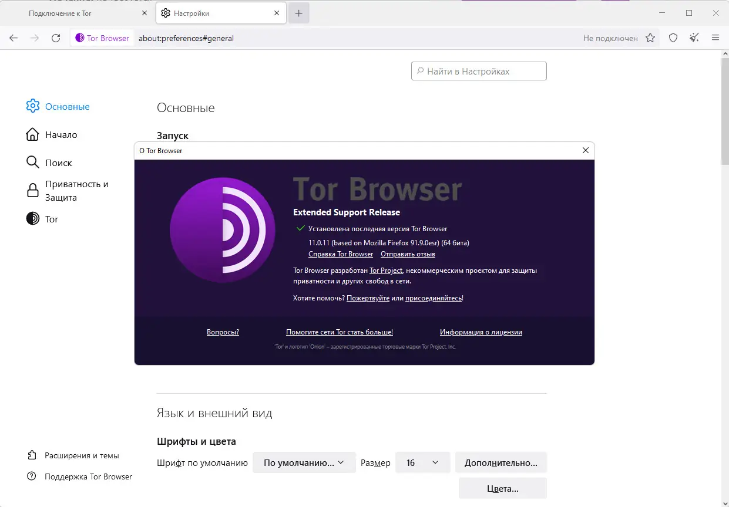Click the New Identity broom icon
The width and height of the screenshot is (729, 507).
(694, 38)
